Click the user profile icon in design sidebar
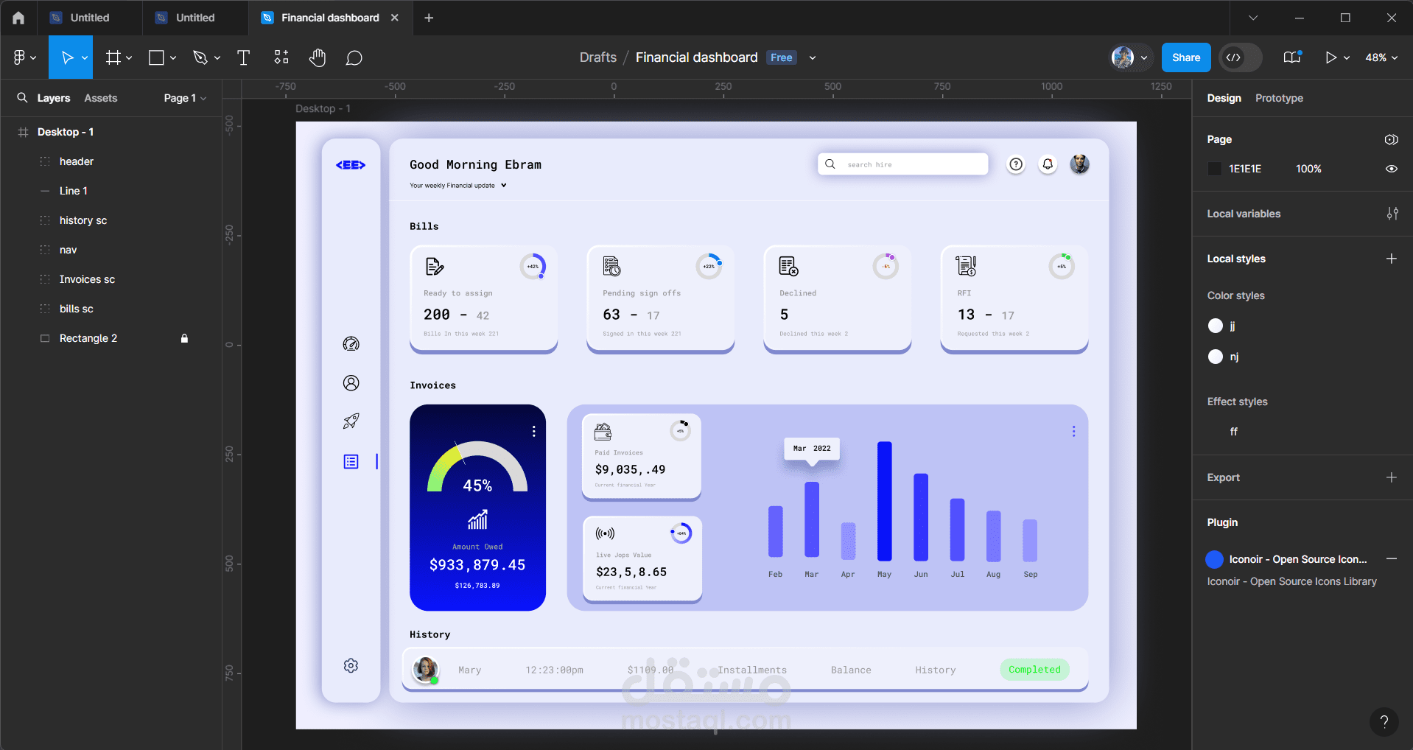The image size is (1413, 750). pos(351,382)
